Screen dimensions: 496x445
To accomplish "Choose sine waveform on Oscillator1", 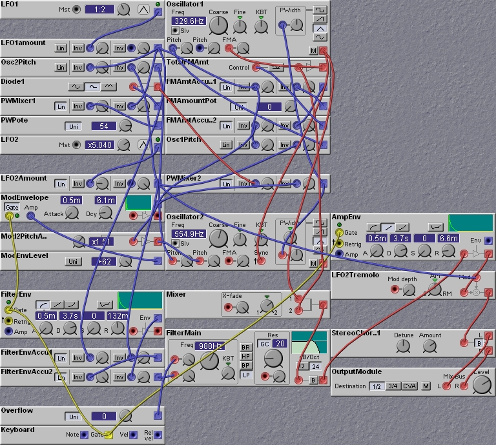I will click(320, 37).
